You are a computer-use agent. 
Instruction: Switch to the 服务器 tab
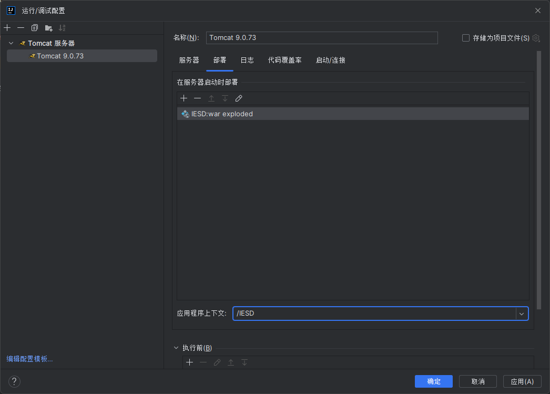click(189, 60)
